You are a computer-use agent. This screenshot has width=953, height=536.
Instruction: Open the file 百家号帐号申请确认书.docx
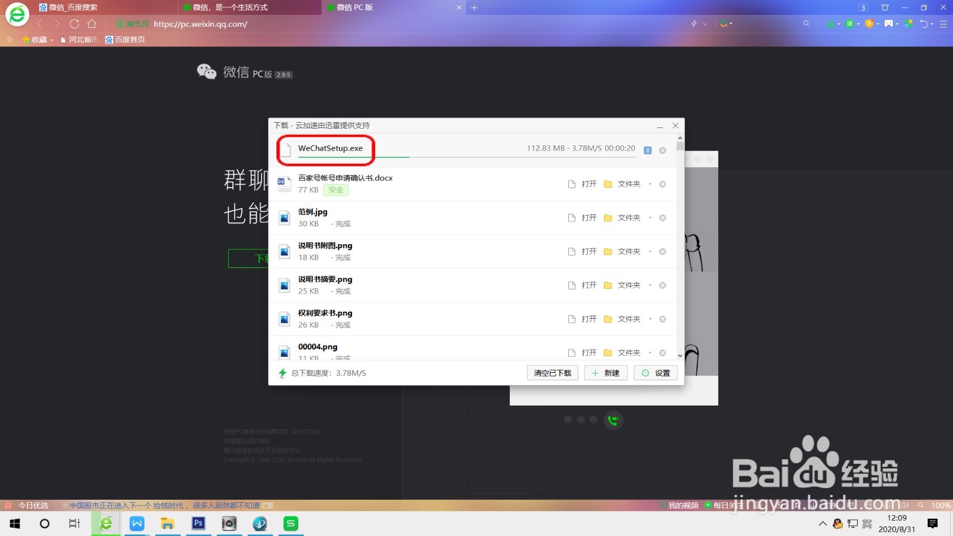coord(583,184)
